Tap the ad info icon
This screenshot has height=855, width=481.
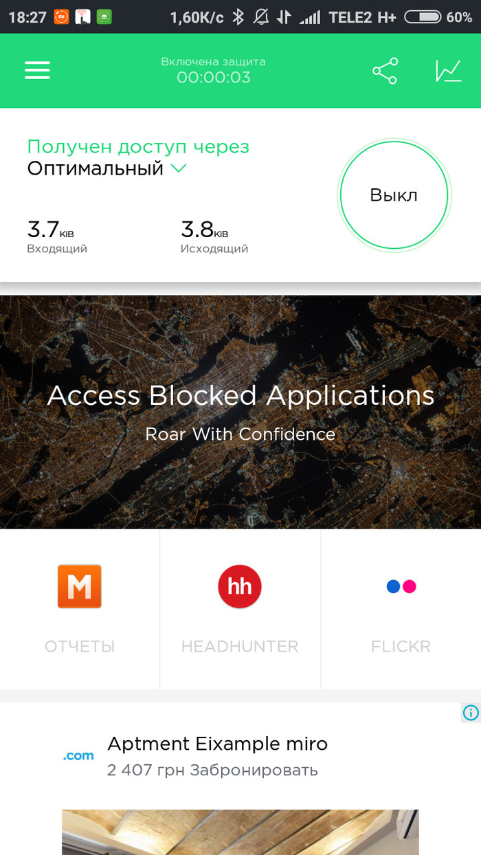[470, 712]
